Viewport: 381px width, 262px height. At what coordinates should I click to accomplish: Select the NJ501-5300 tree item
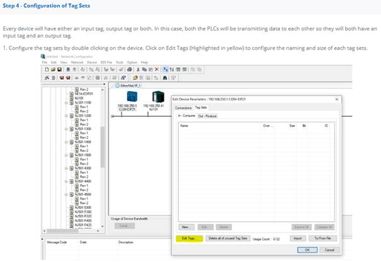(83, 207)
